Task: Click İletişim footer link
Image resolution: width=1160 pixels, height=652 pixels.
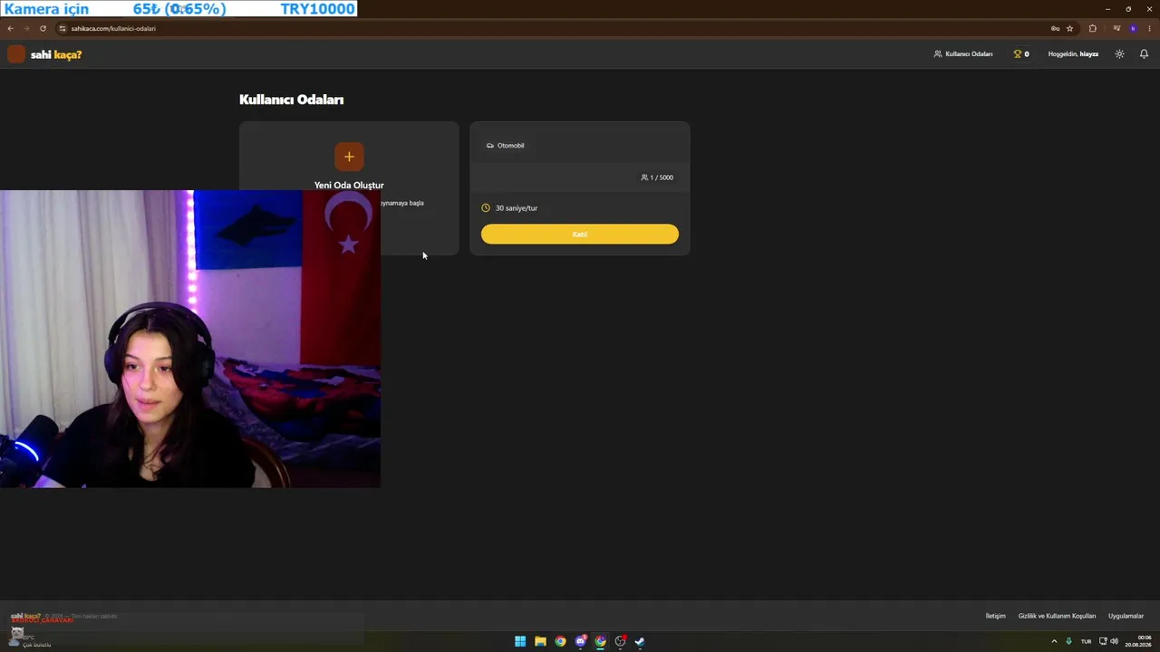Action: click(995, 616)
